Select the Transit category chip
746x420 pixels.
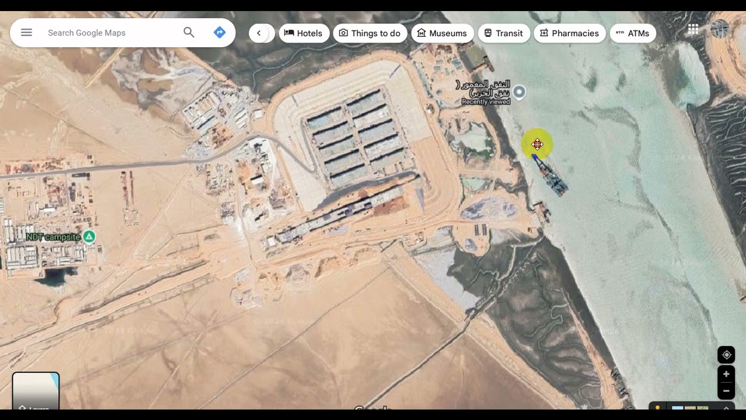[x=504, y=33]
